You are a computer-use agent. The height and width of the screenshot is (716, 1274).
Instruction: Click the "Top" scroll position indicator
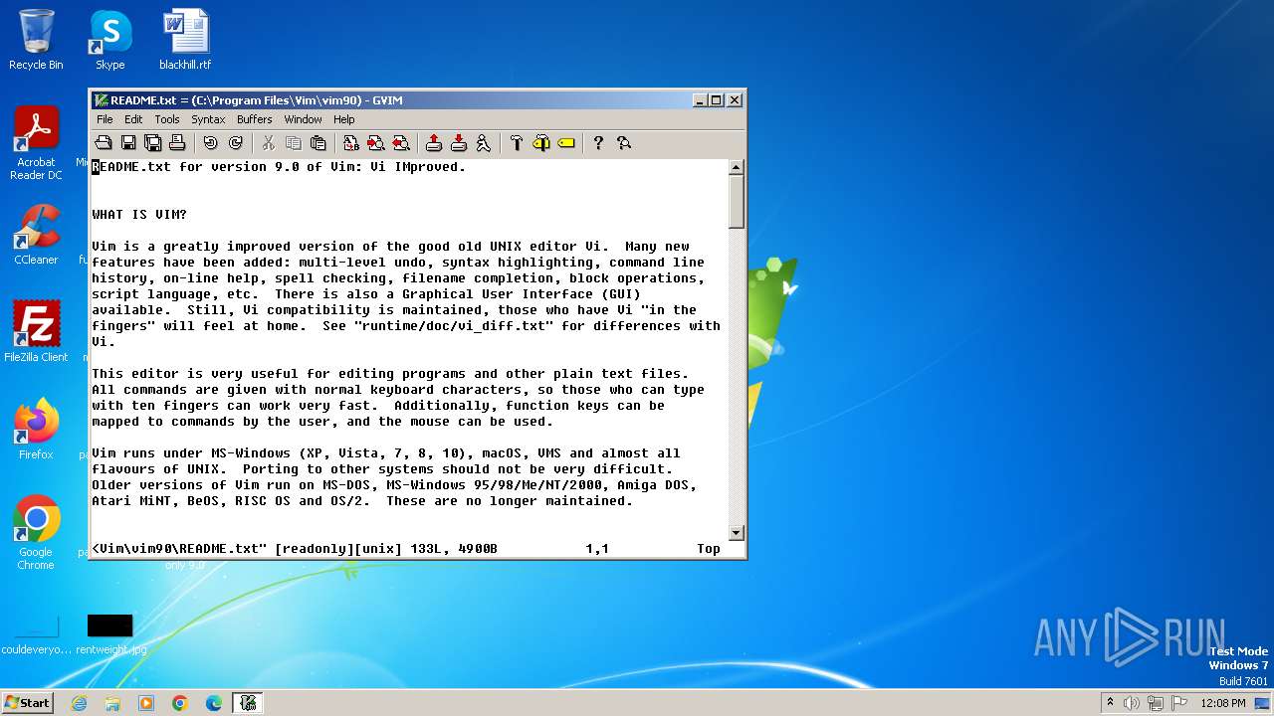(709, 549)
